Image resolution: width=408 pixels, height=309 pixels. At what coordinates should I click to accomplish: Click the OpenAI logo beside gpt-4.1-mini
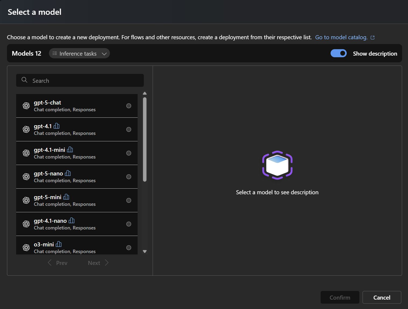pos(26,153)
